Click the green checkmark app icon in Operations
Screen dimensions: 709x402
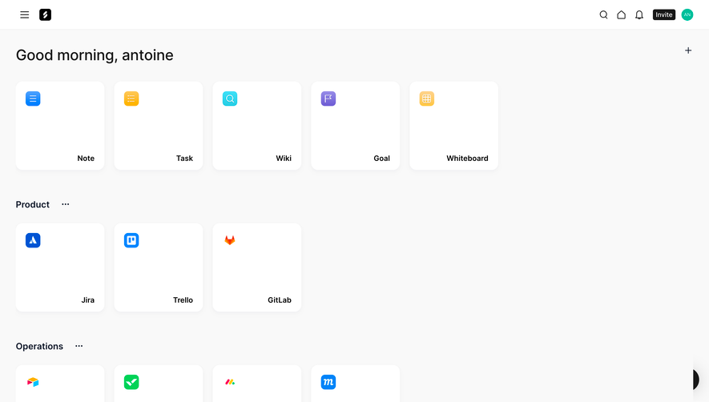[x=131, y=382]
